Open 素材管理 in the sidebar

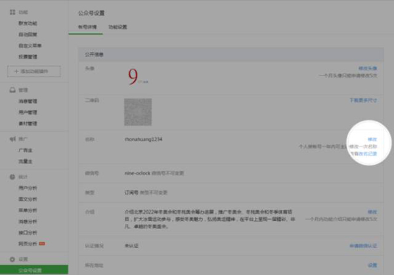point(28,123)
